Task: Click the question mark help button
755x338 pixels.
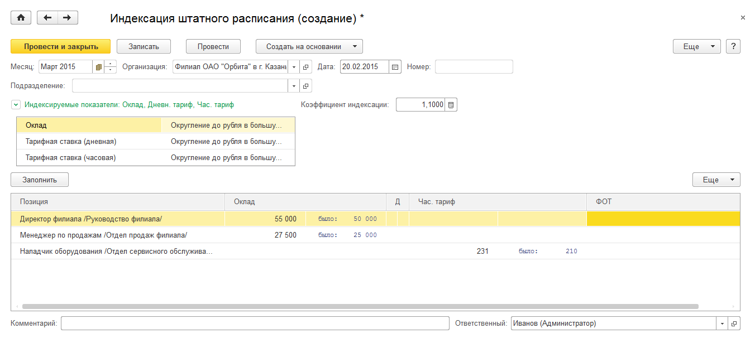Action: pos(733,46)
